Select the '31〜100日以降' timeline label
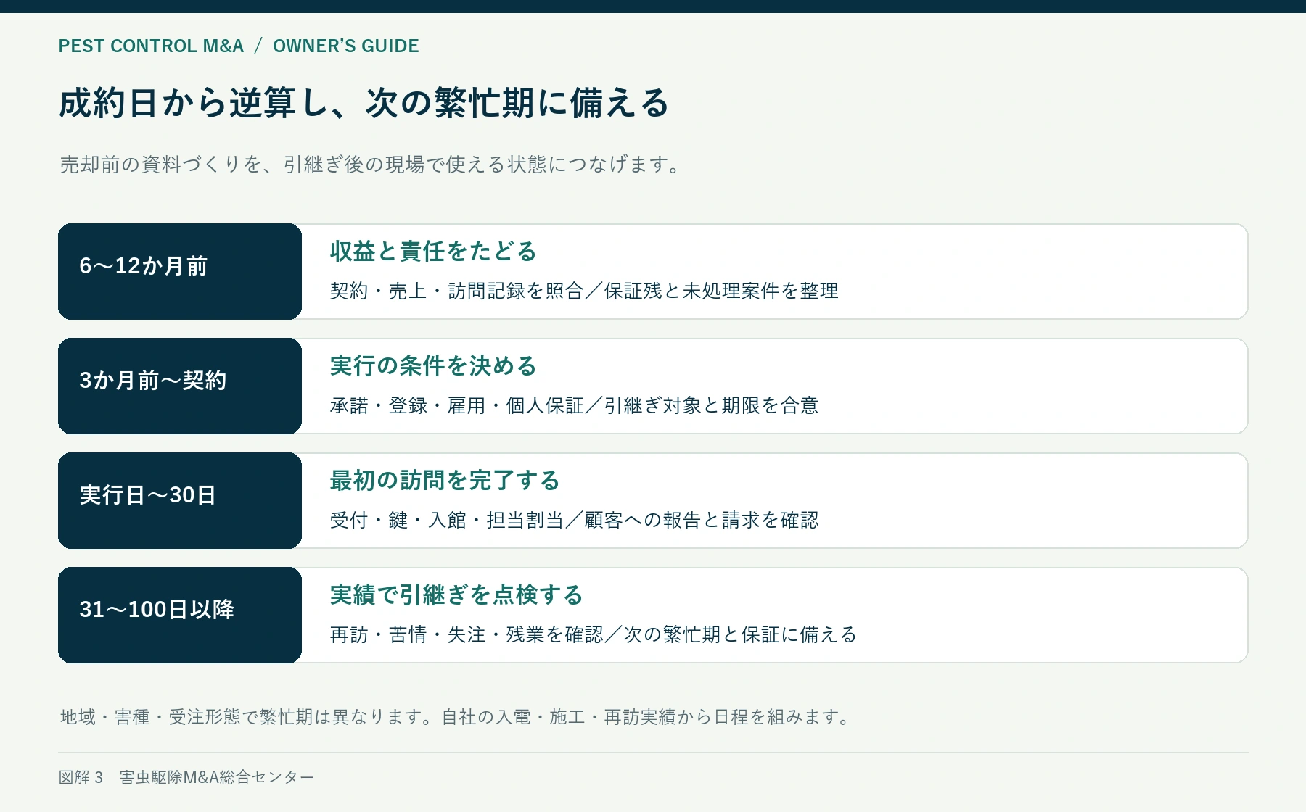 [157, 610]
